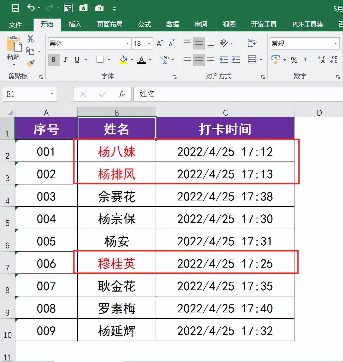This screenshot has width=343, height=362.
Task: Click the Orientation text angle icon
Action: click(x=224, y=43)
